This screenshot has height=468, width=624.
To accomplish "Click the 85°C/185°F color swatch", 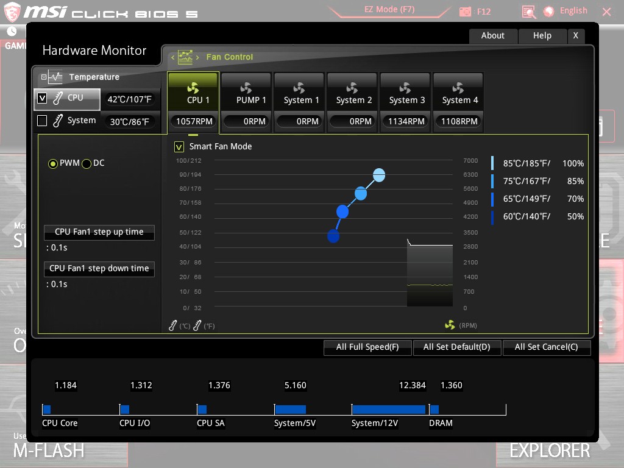I will click(492, 163).
